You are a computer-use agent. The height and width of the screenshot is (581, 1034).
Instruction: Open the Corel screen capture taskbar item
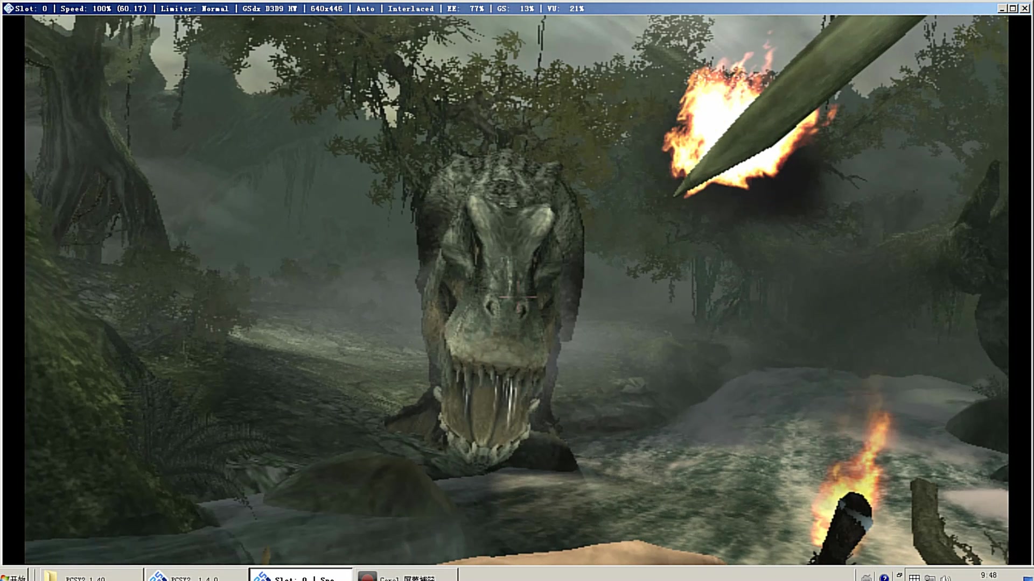coord(406,576)
